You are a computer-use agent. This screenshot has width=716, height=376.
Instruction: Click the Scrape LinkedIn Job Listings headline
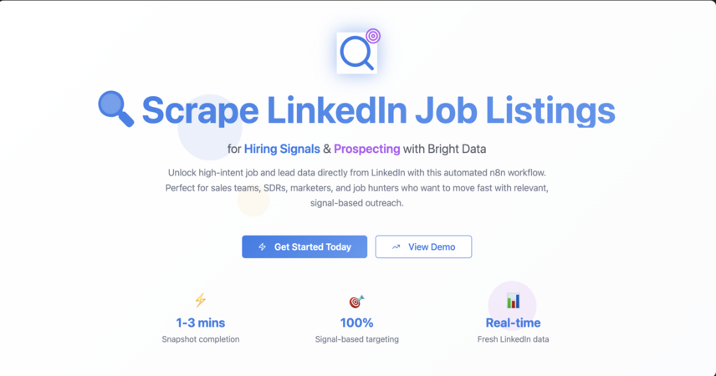pyautogui.click(x=378, y=110)
